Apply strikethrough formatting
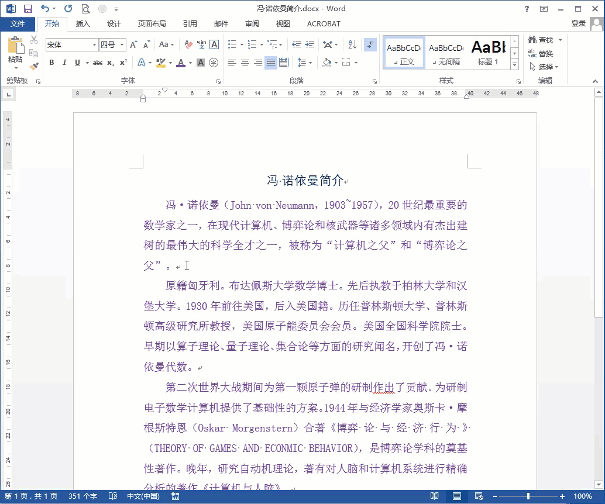The width and height of the screenshot is (605, 504). [x=98, y=63]
